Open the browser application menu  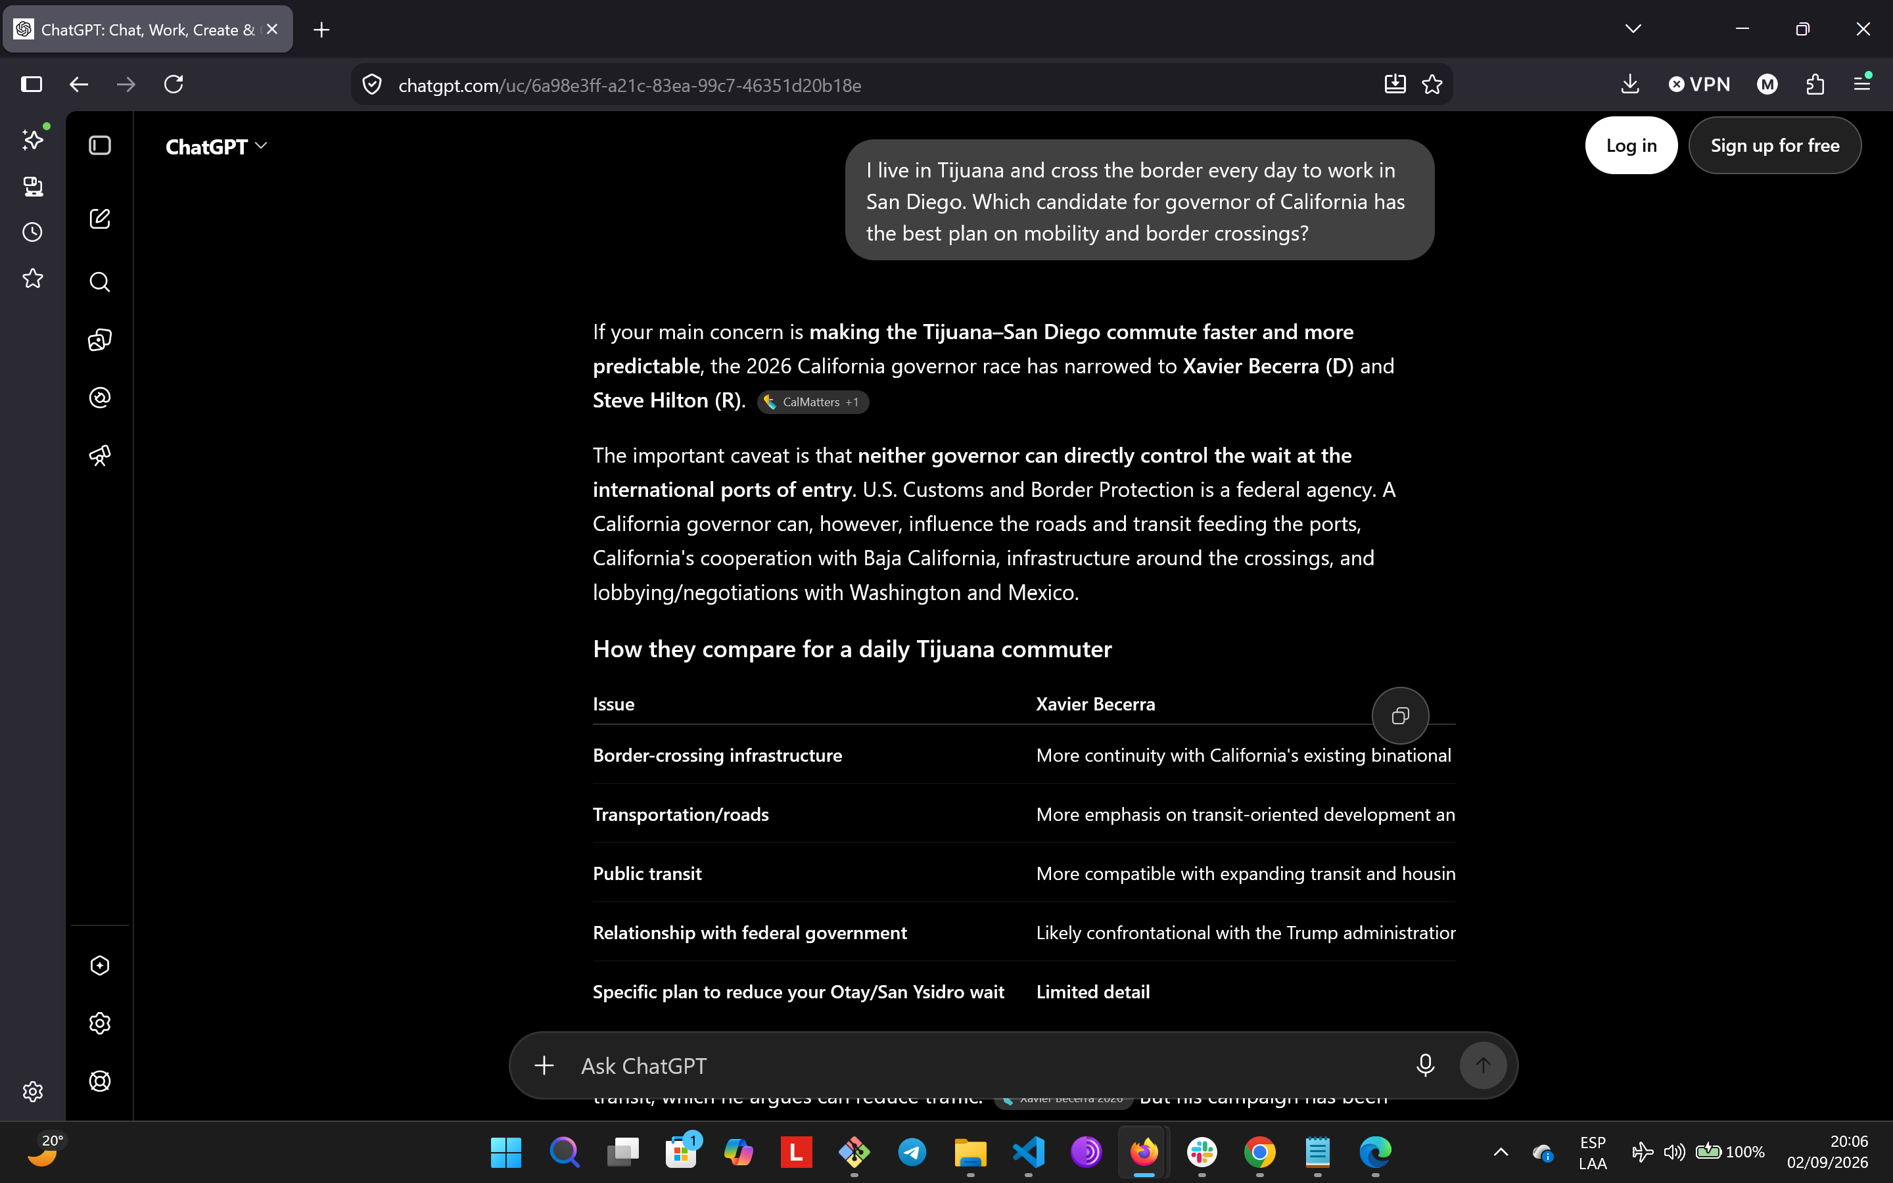tap(1863, 83)
